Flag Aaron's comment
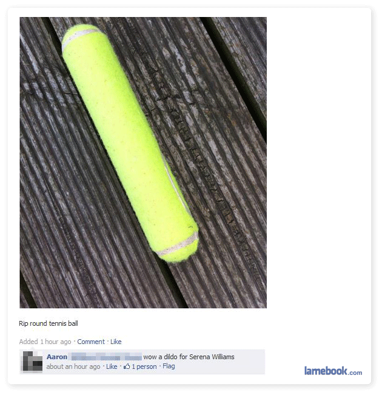 [x=169, y=366]
